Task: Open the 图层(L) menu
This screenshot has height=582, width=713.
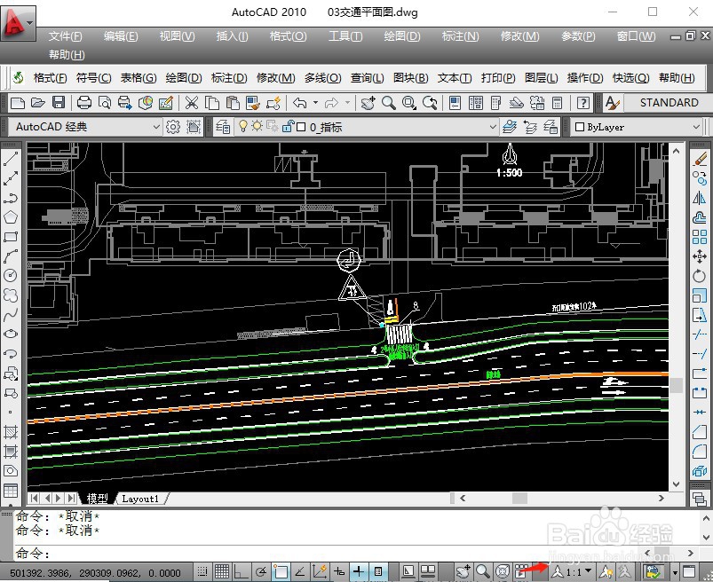Action: pyautogui.click(x=541, y=78)
